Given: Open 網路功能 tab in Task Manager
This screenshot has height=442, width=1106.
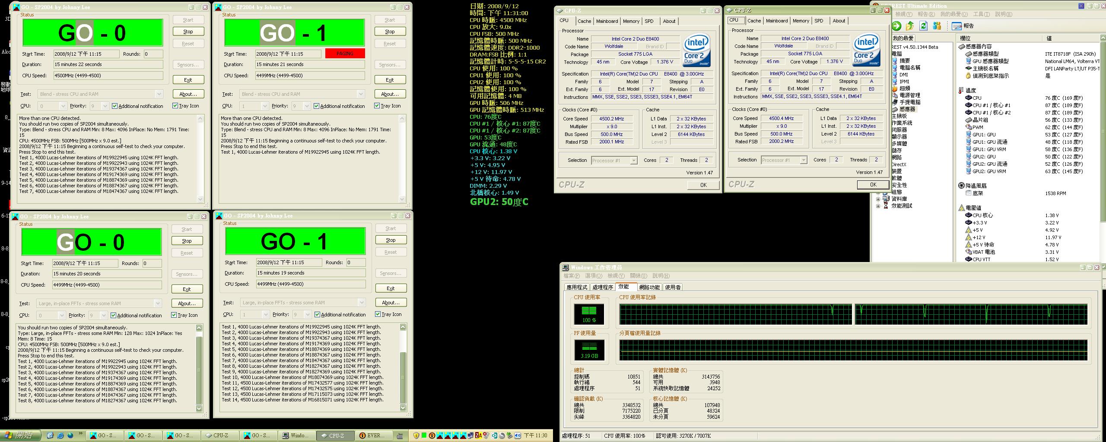Looking at the screenshot, I should click(649, 287).
